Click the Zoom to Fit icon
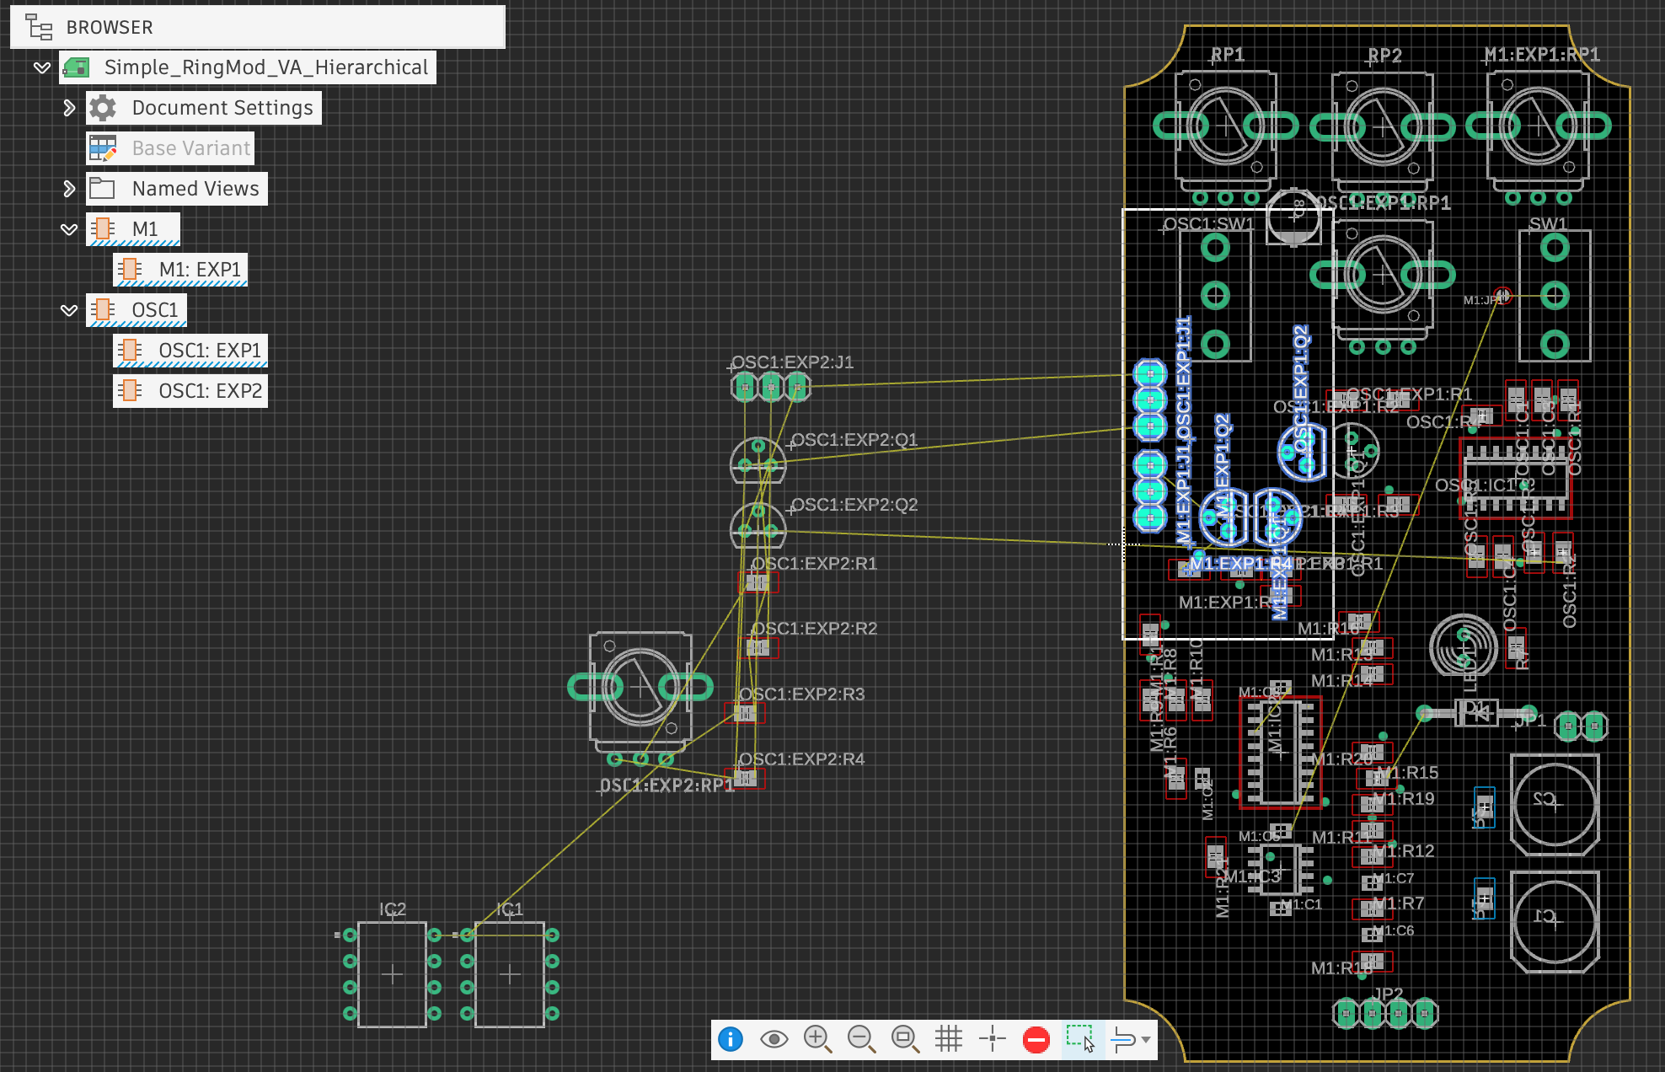1665x1072 pixels. tap(905, 1039)
